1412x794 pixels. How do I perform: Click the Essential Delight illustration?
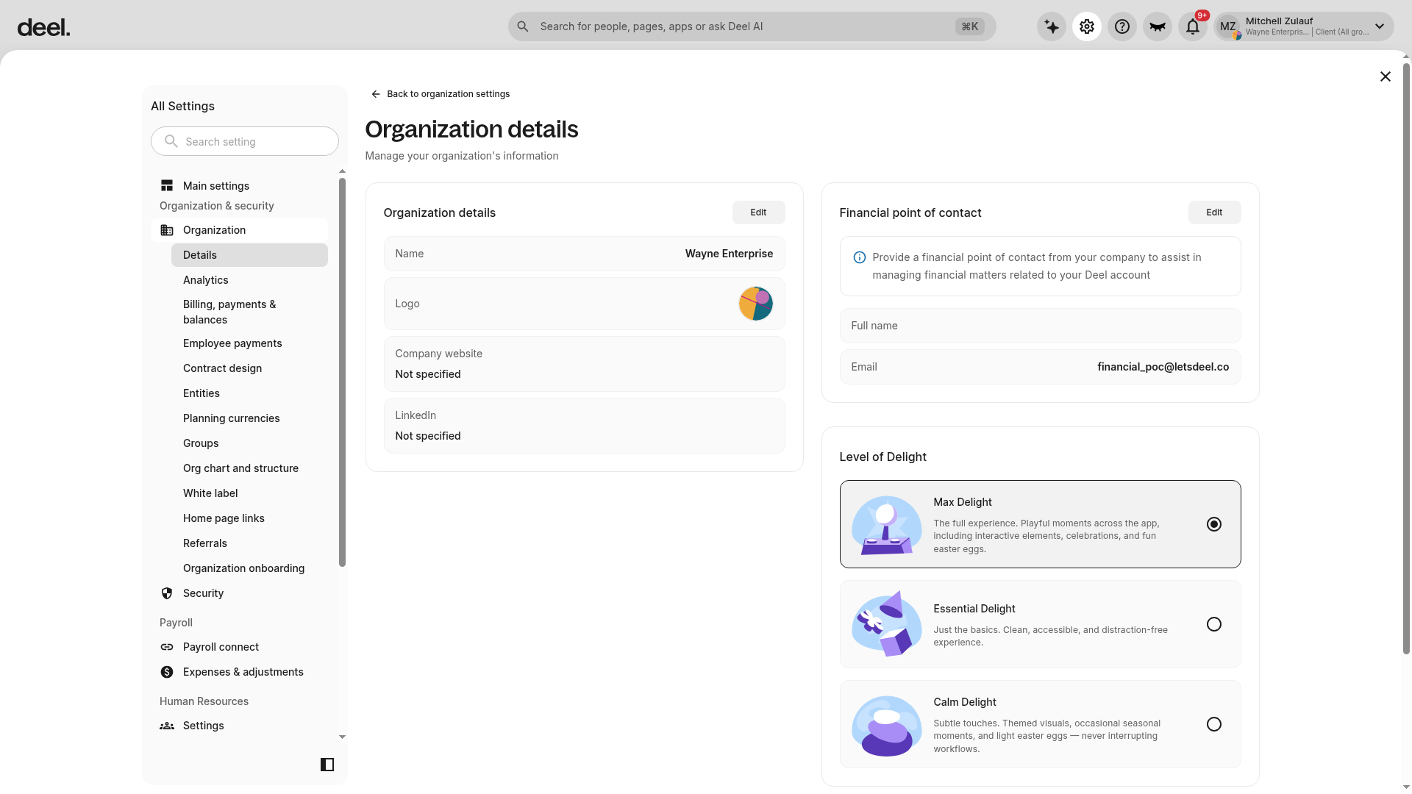tap(887, 624)
